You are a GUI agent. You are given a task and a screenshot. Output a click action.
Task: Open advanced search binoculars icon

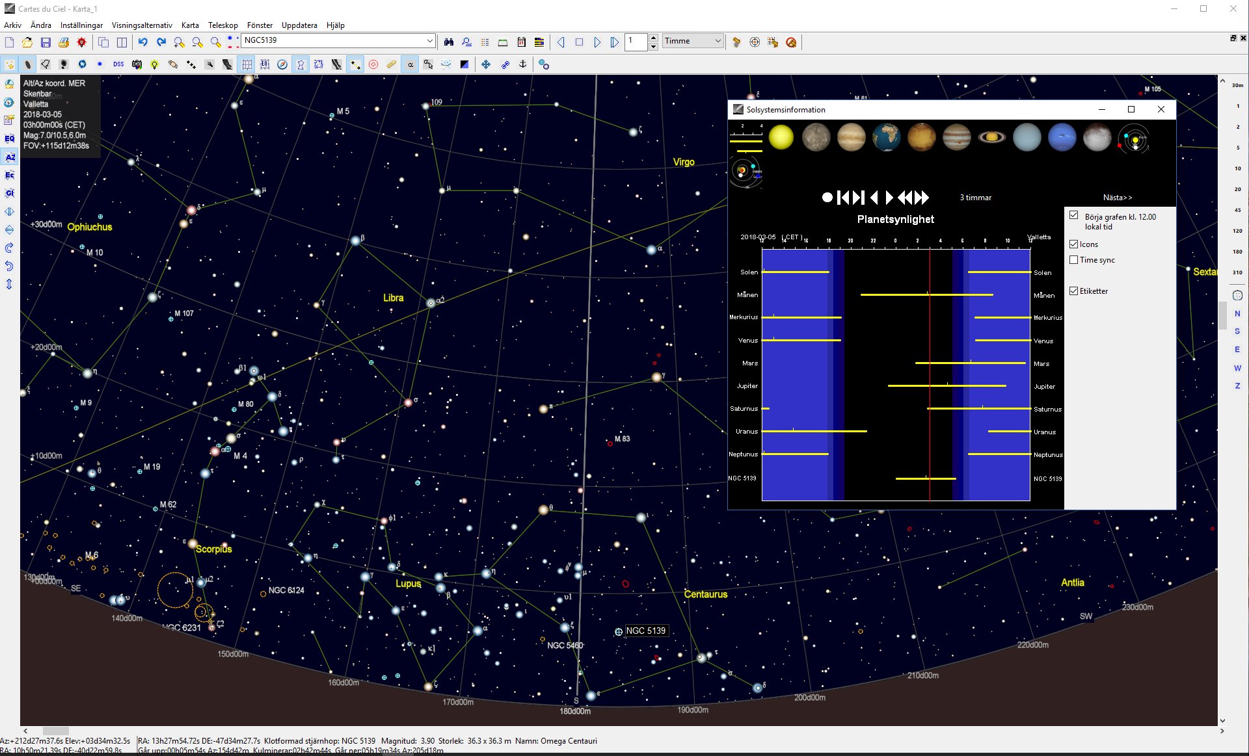(449, 42)
